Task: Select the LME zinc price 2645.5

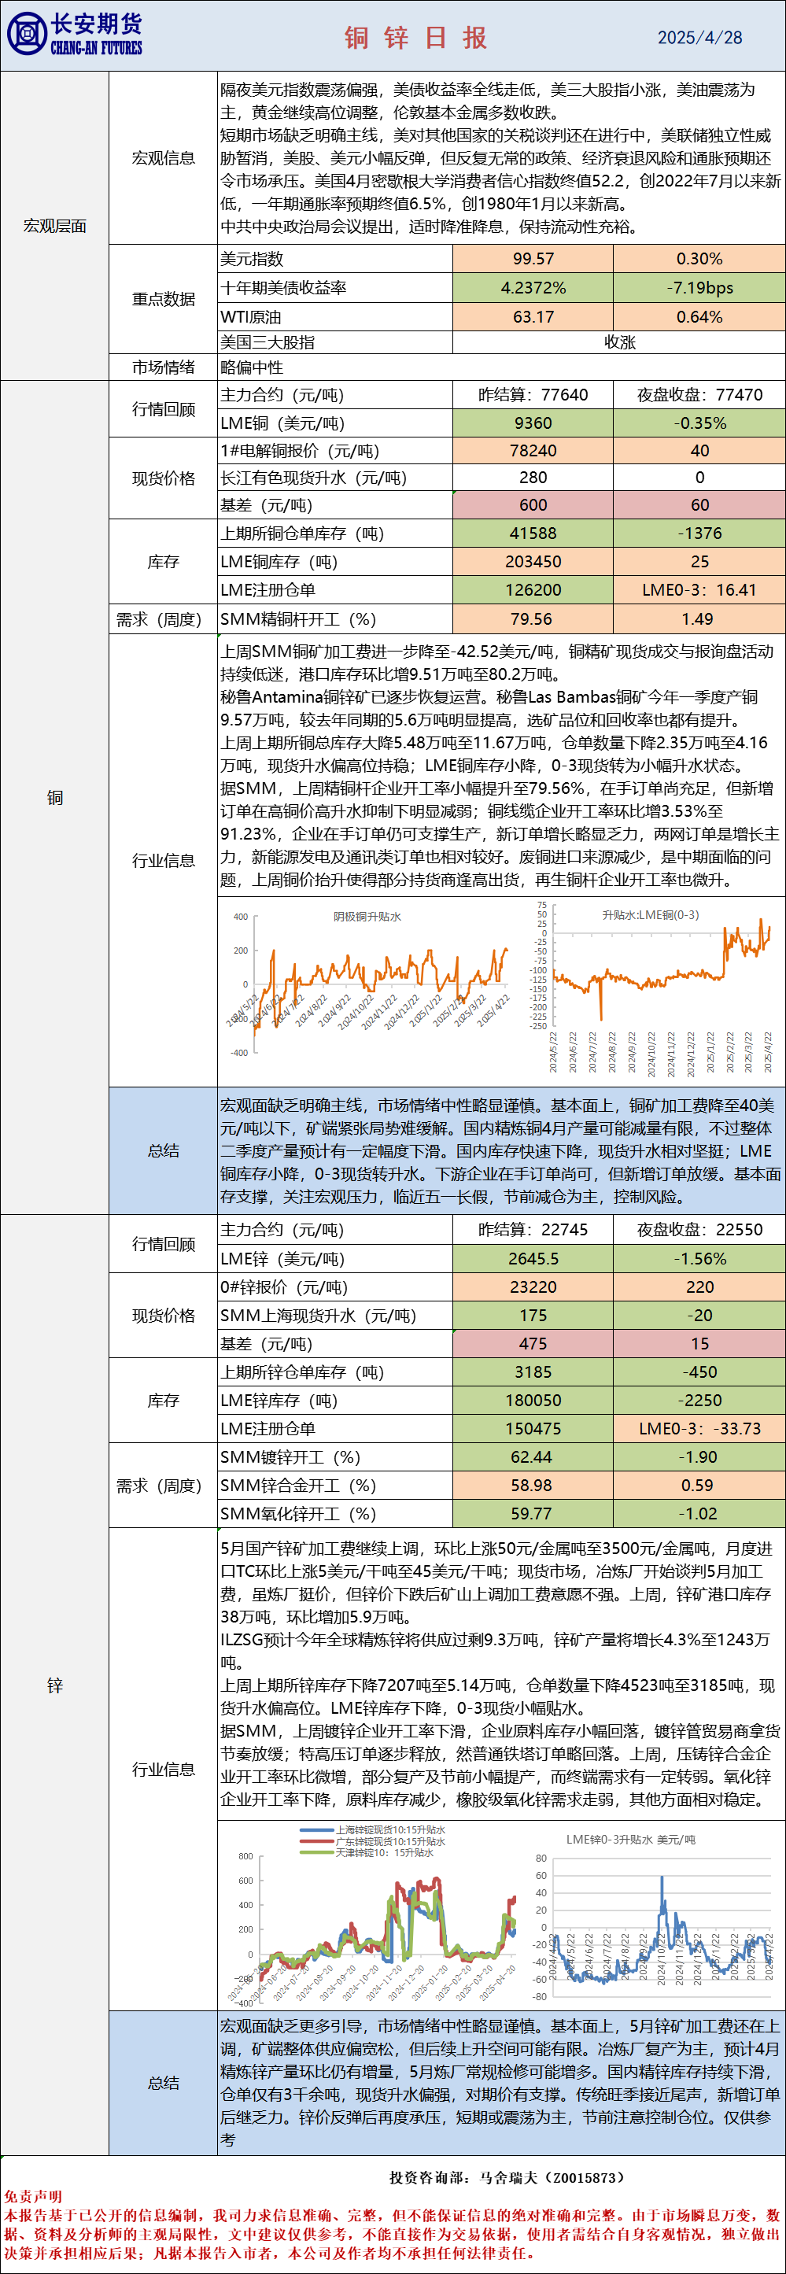Action: [533, 1259]
